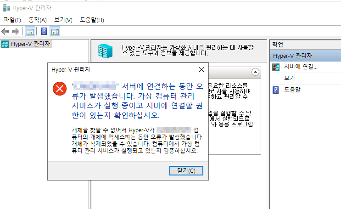Click the Hyper-V 관리자 dialog title text
The image size is (341, 209).
tap(71, 69)
